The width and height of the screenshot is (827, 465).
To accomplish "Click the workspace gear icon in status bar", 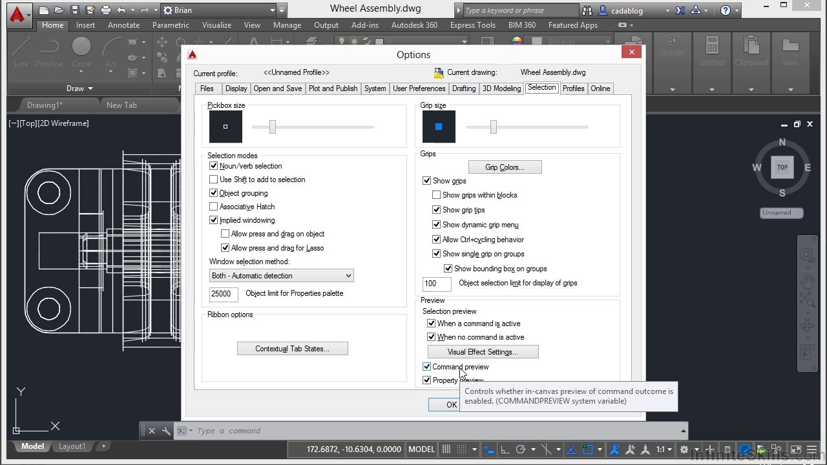I will (684, 449).
